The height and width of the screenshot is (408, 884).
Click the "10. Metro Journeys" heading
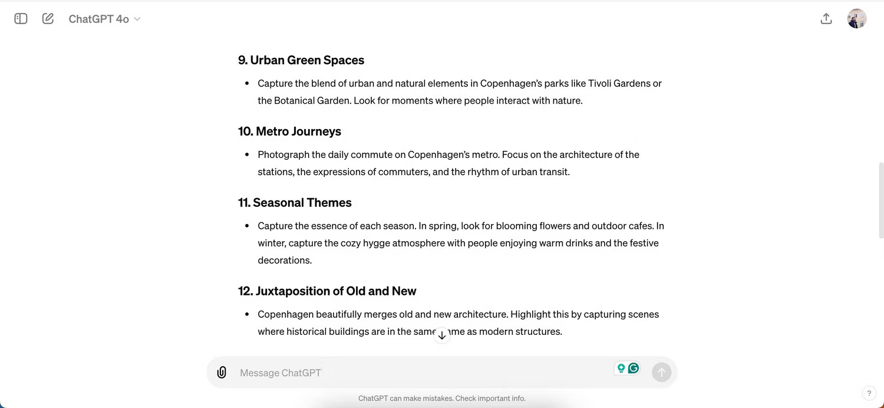click(x=289, y=131)
